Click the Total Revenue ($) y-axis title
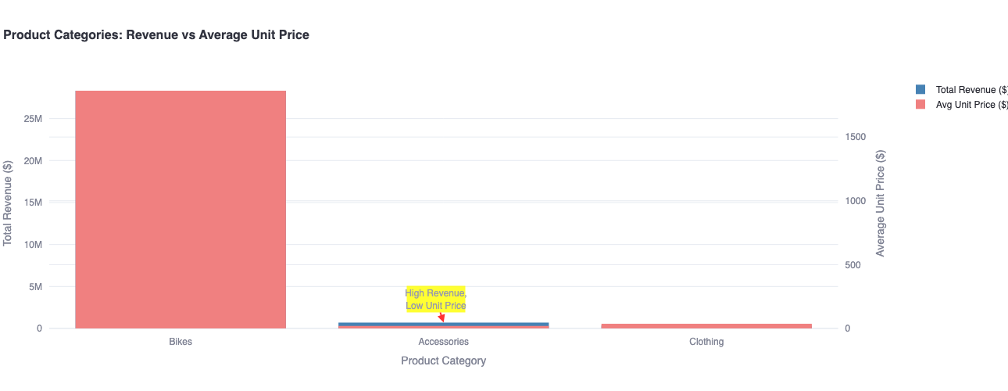The width and height of the screenshot is (1008, 391). coord(9,203)
